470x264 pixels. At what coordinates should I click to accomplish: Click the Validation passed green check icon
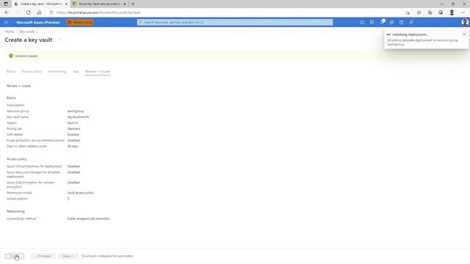tap(11, 56)
